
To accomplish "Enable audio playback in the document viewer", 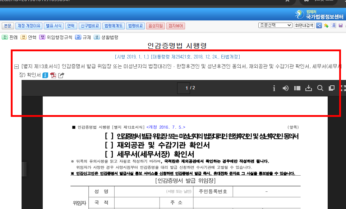I will click(285, 88).
